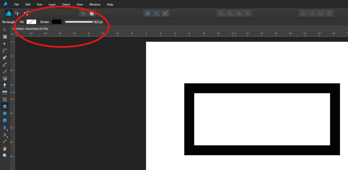This screenshot has height=170, width=348.
Task: Select the Colour Picker tool
Action: tap(5, 141)
